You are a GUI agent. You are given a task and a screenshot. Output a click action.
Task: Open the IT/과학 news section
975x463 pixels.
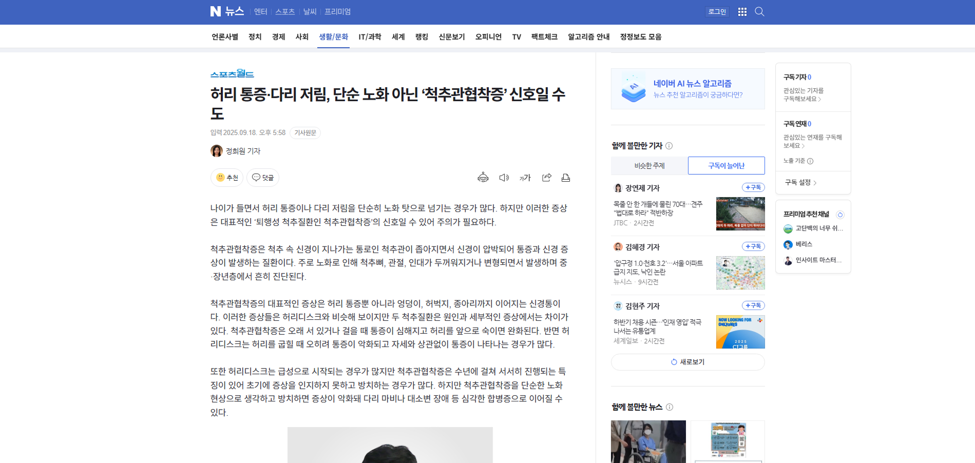(370, 37)
